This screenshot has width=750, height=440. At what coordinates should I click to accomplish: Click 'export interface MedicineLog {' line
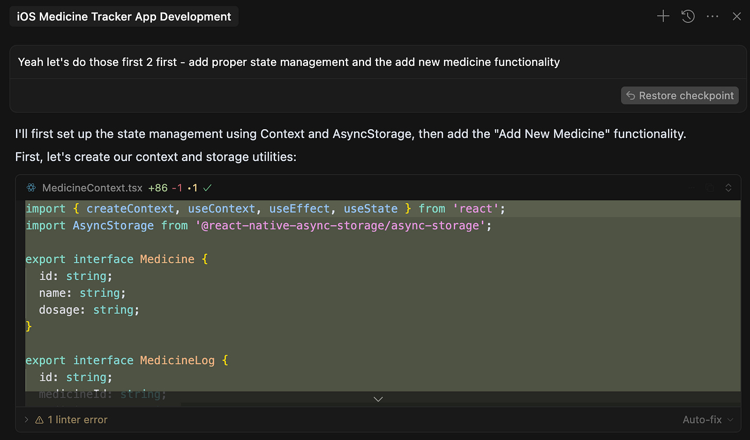[127, 360]
